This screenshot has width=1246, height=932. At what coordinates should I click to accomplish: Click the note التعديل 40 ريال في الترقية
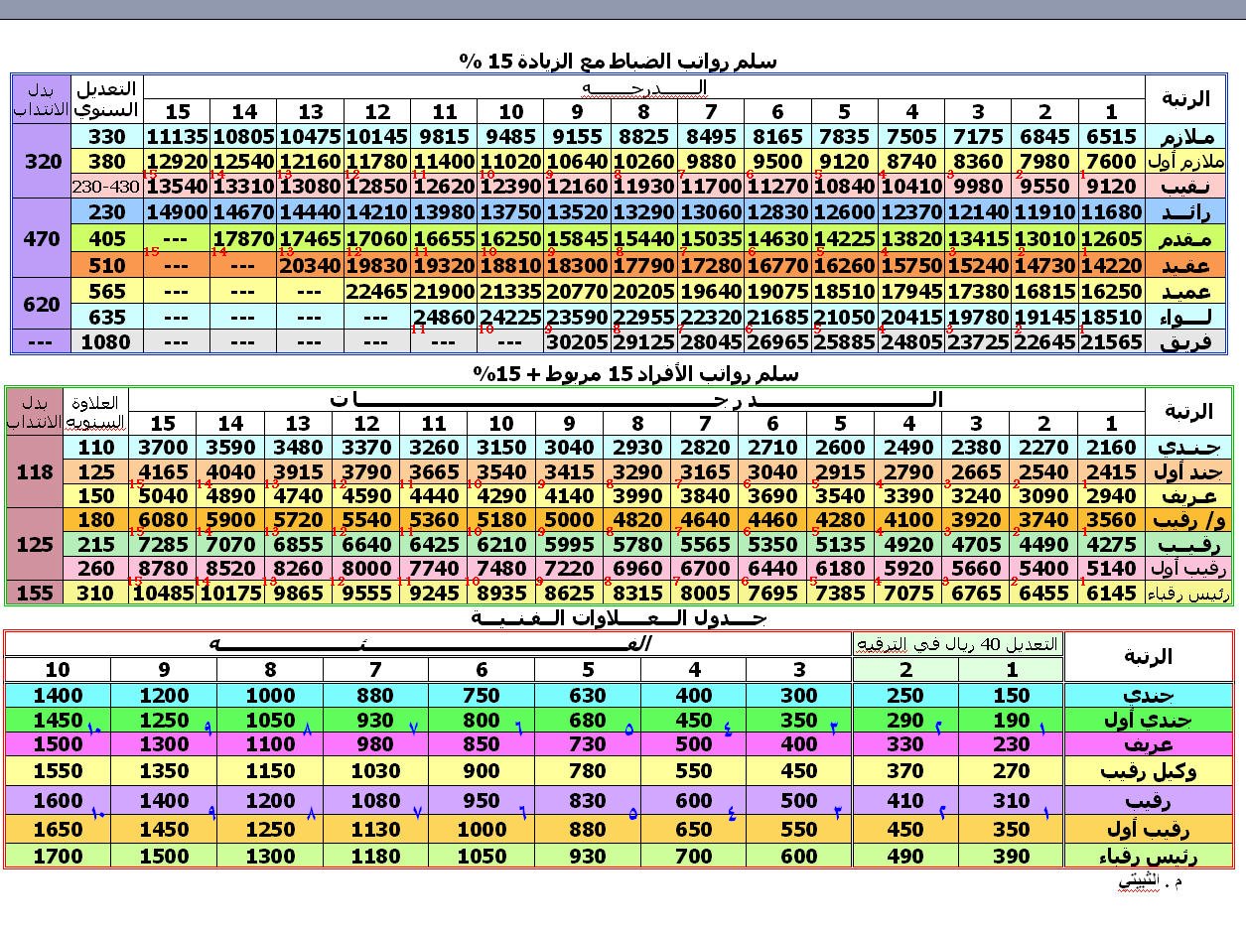[957, 643]
